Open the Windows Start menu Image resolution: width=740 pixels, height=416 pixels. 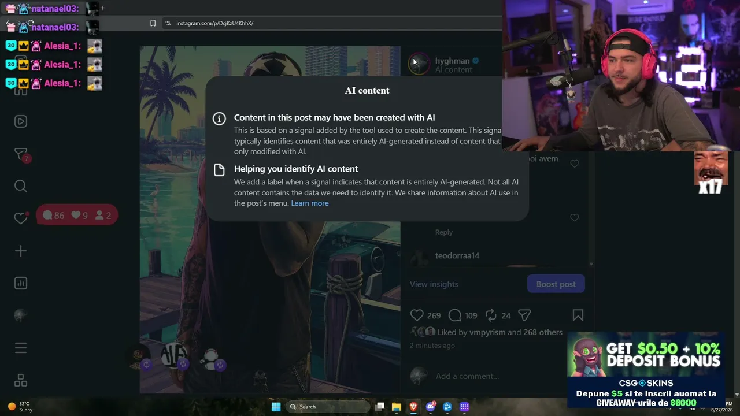[276, 407]
